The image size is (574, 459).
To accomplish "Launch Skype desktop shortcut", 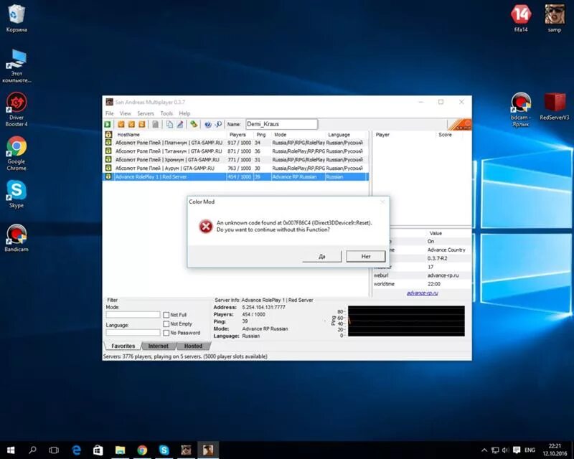I will [17, 194].
